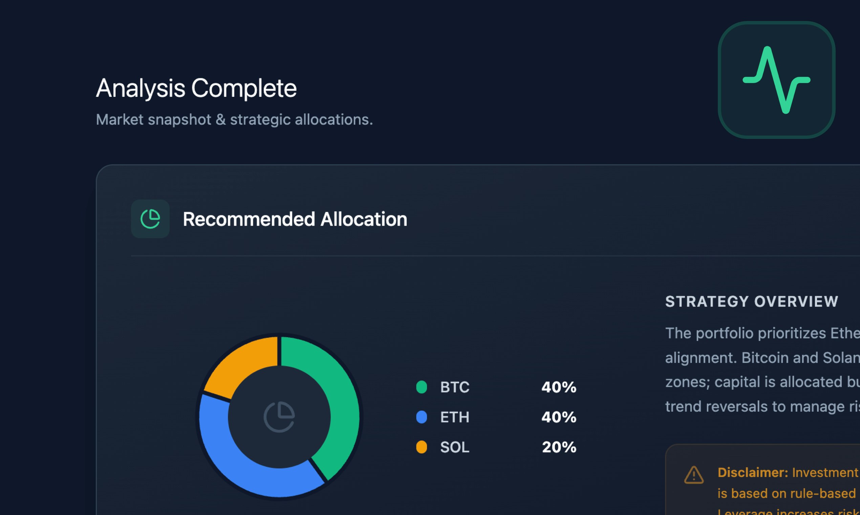This screenshot has width=860, height=515.
Task: Expand the Disclaimer notice panel
Action: pyautogui.click(x=763, y=486)
